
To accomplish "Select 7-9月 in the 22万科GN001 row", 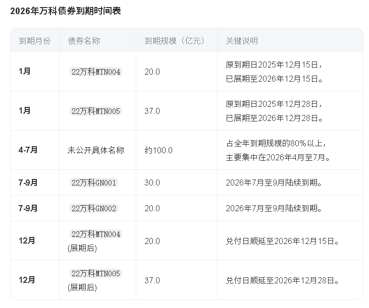I will [28, 182].
